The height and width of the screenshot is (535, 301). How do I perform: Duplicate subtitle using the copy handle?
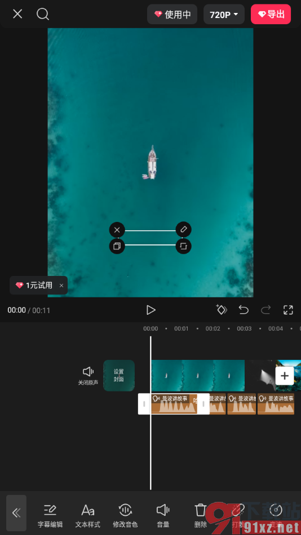point(117,246)
